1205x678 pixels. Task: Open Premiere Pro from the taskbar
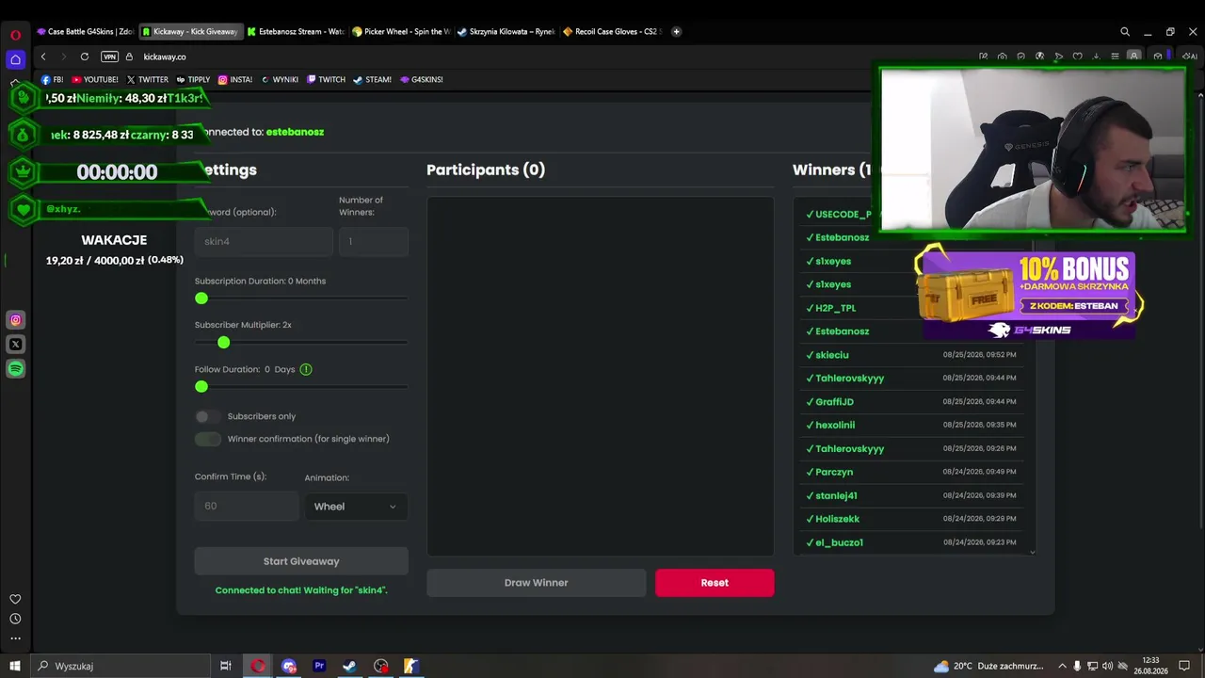[x=319, y=666]
